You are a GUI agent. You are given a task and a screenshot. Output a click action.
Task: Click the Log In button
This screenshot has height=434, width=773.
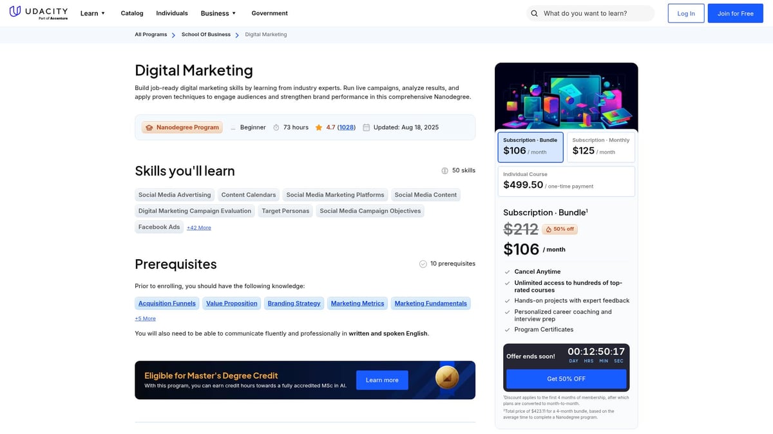pyautogui.click(x=686, y=14)
